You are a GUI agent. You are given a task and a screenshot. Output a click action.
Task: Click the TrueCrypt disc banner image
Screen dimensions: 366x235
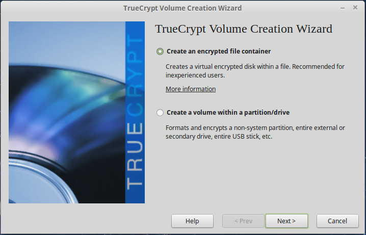coord(76,112)
